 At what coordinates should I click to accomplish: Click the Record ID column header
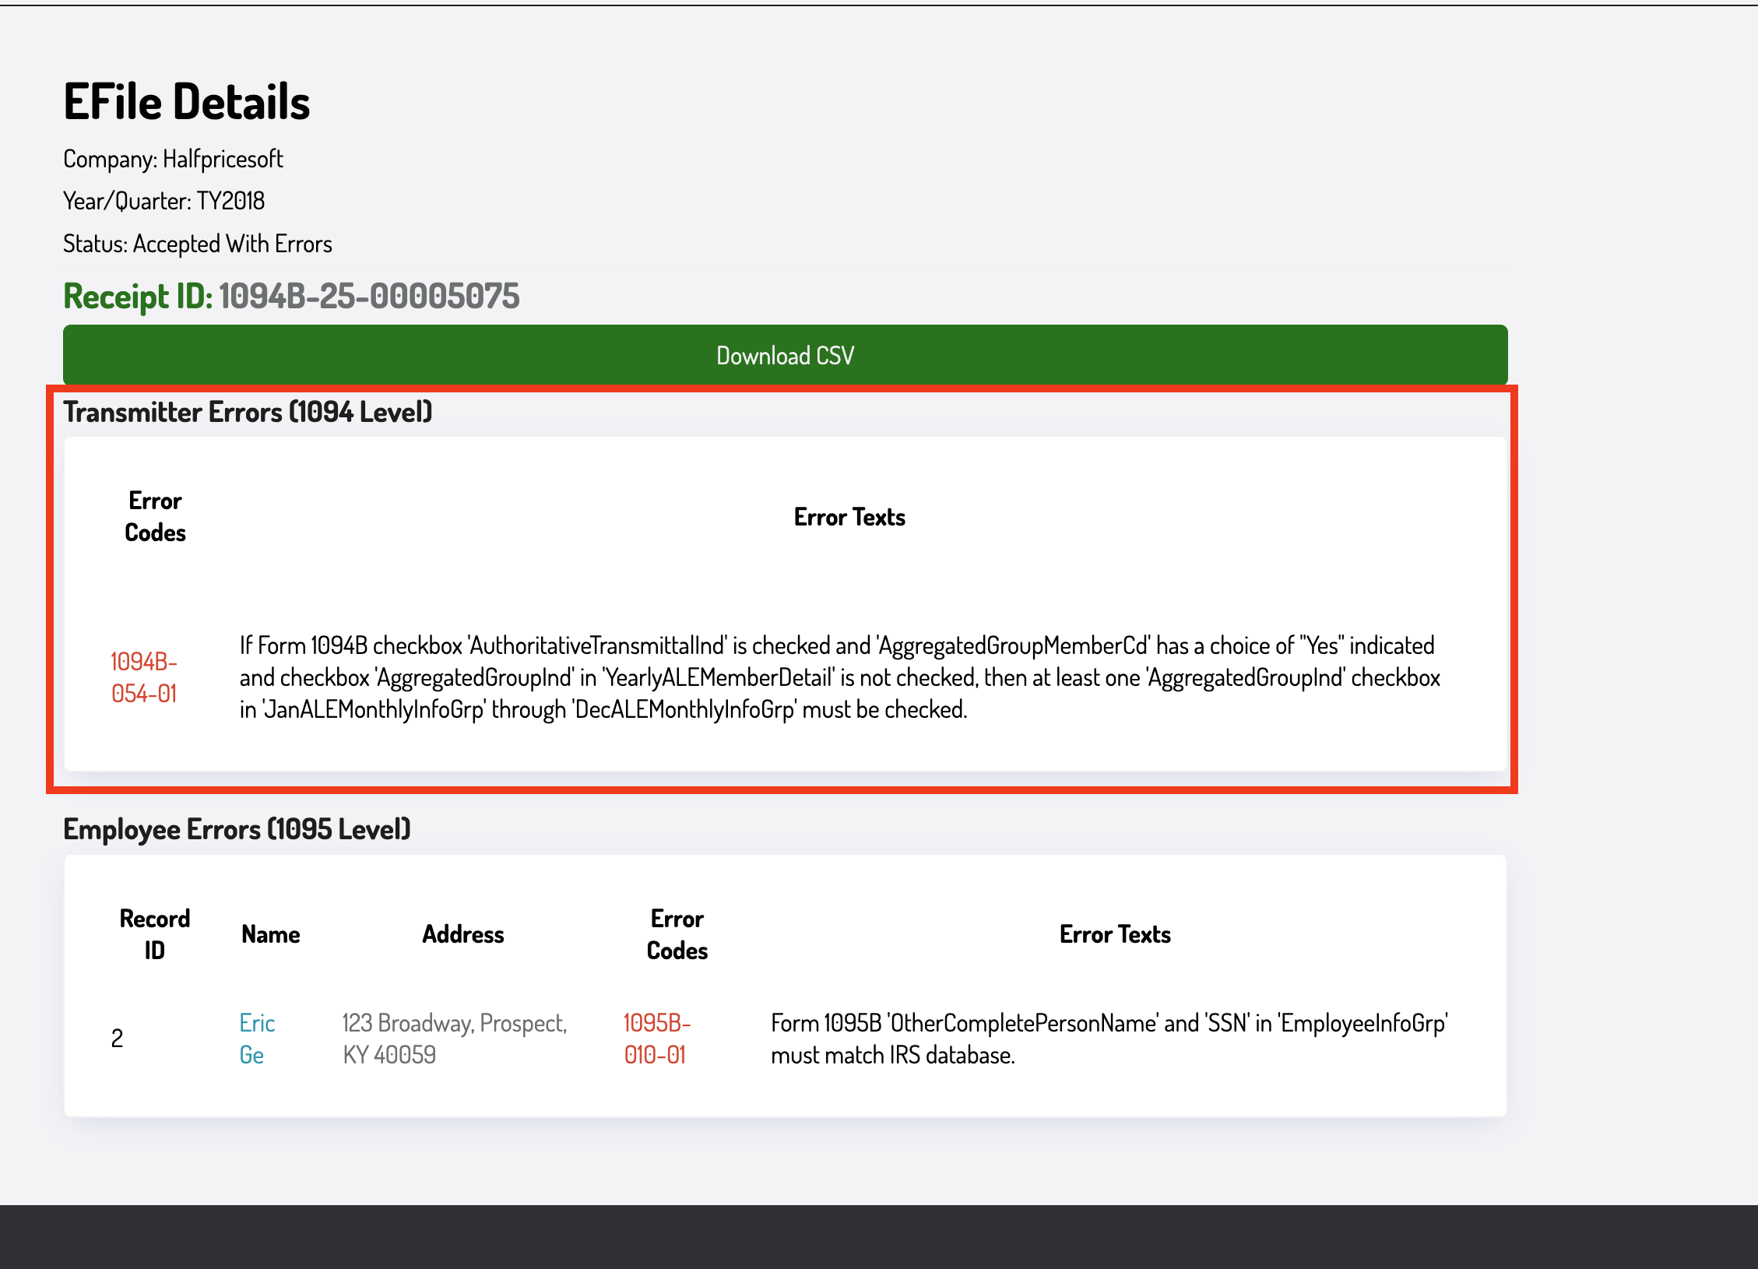[155, 933]
